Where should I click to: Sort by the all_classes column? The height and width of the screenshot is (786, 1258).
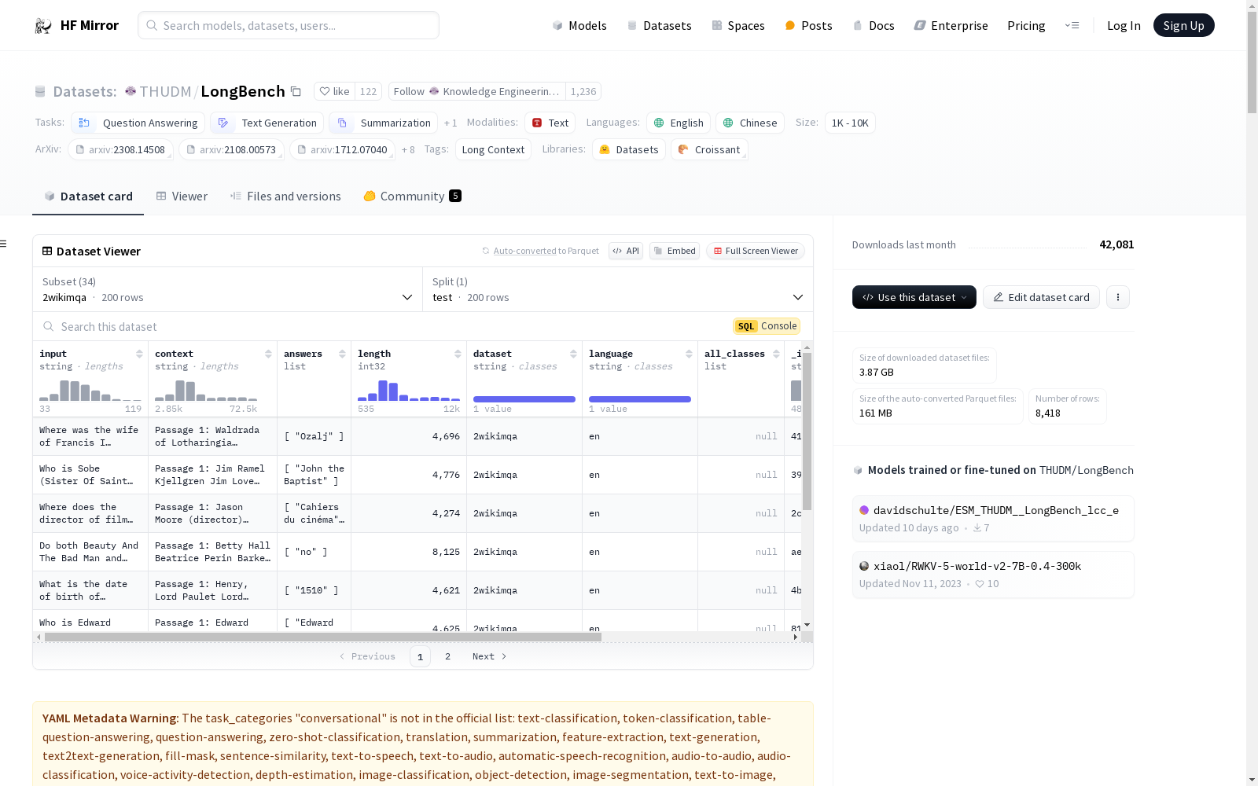(x=776, y=354)
